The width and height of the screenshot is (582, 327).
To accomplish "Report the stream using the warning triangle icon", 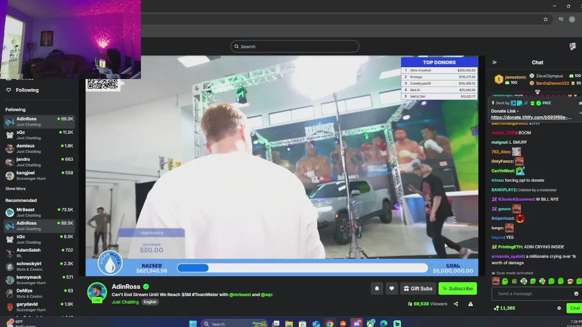I will pos(471,304).
